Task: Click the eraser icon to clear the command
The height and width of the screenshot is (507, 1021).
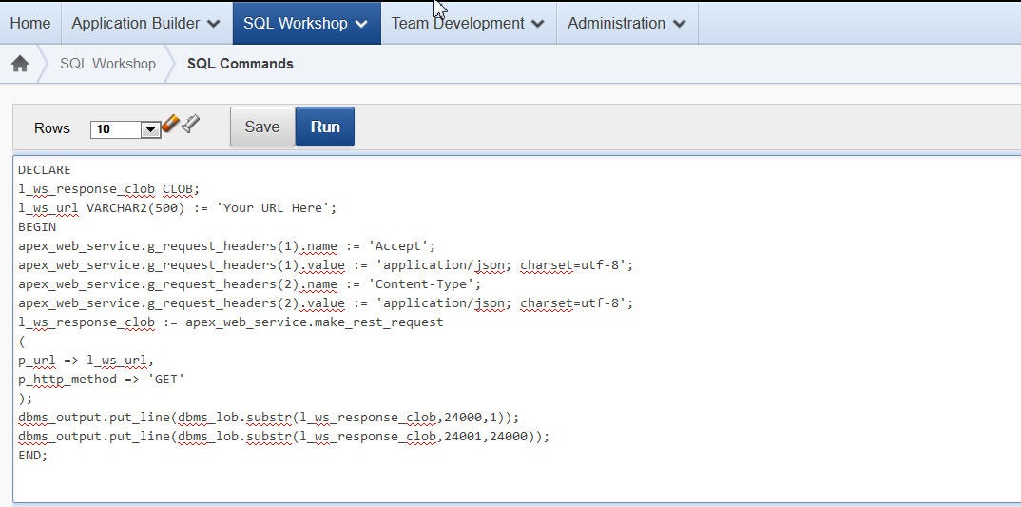Action: pyautogui.click(x=171, y=124)
